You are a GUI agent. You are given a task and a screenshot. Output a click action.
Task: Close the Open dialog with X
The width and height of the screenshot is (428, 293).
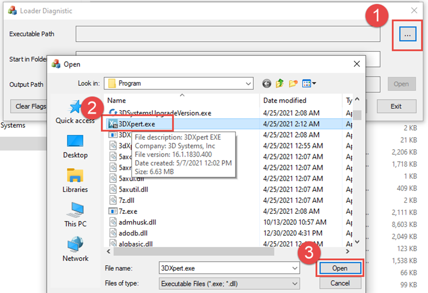[x=357, y=64]
